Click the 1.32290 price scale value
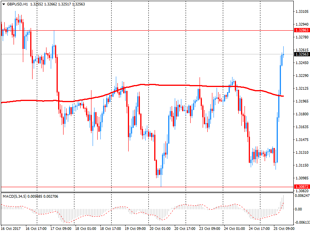Image resolution: width=310 pixels, height=233 pixels. 302,76
